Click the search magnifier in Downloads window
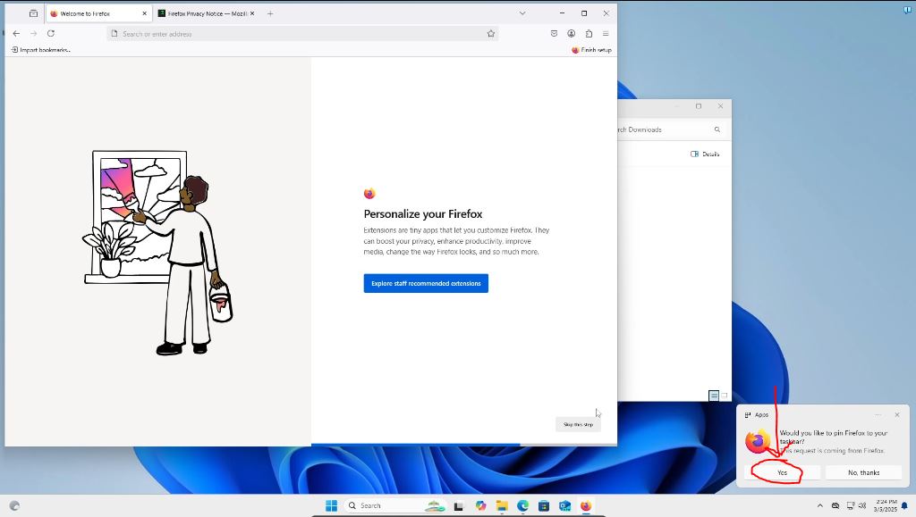916x517 pixels. (x=717, y=129)
